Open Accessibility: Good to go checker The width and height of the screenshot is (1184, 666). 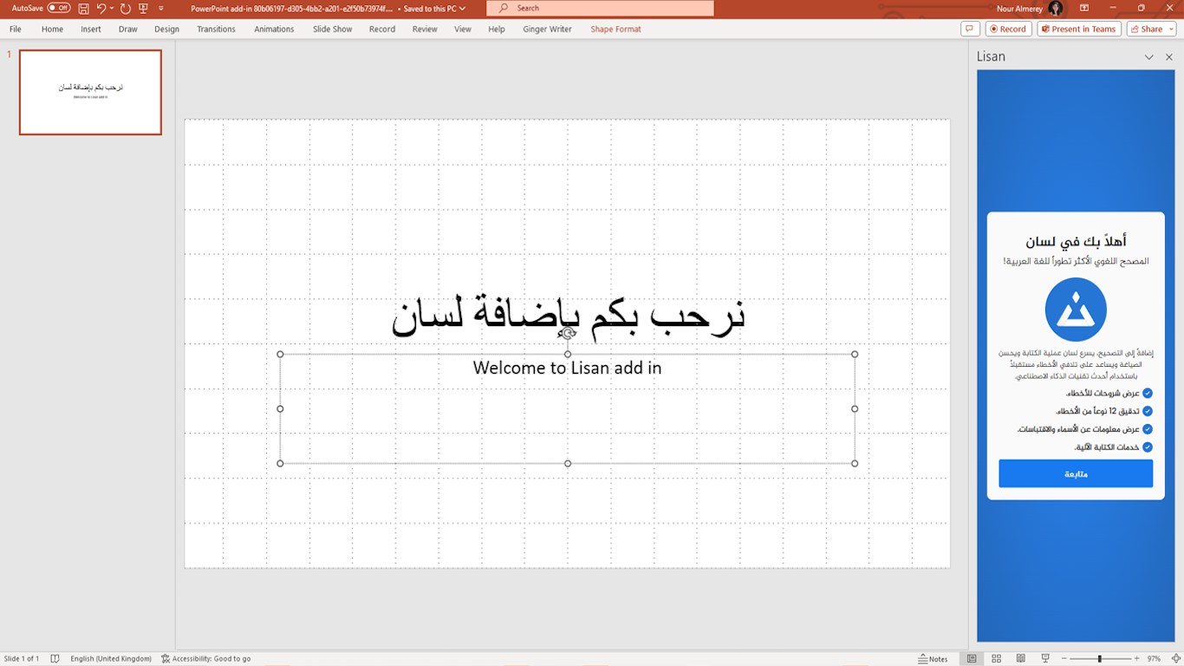click(205, 659)
